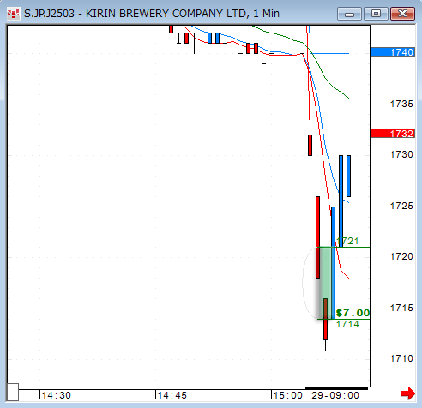Click the $7.00 profit label
This screenshot has width=422, height=408.
[x=353, y=313]
